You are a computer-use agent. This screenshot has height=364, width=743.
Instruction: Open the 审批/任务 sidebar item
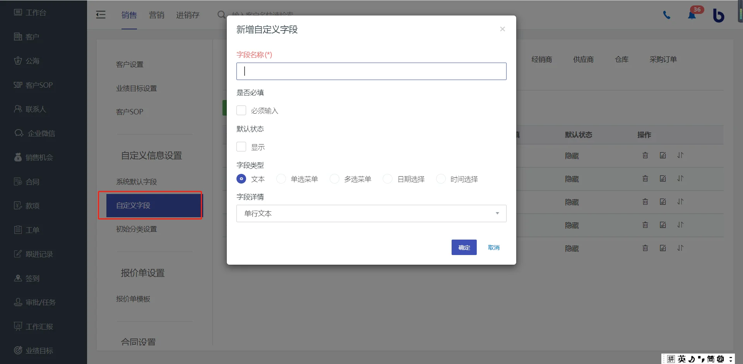coord(35,302)
